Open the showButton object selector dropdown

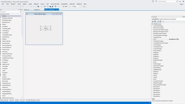click(x=168, y=19)
